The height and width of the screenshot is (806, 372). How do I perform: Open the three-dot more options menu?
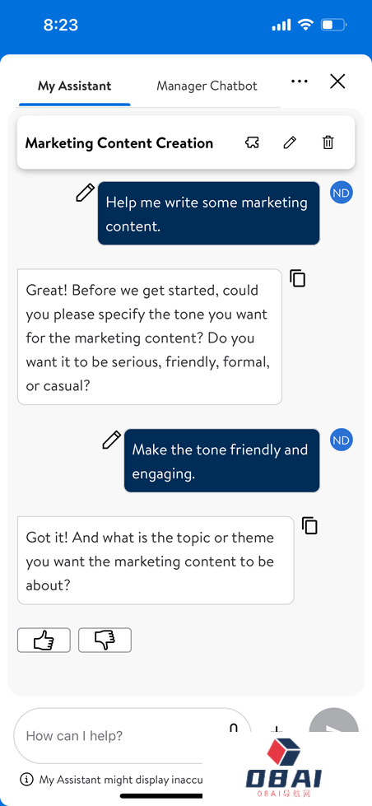(x=299, y=82)
